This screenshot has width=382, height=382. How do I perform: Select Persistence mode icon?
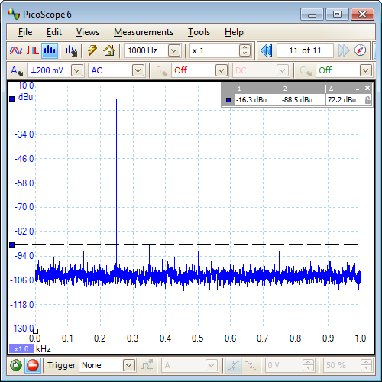click(33, 50)
